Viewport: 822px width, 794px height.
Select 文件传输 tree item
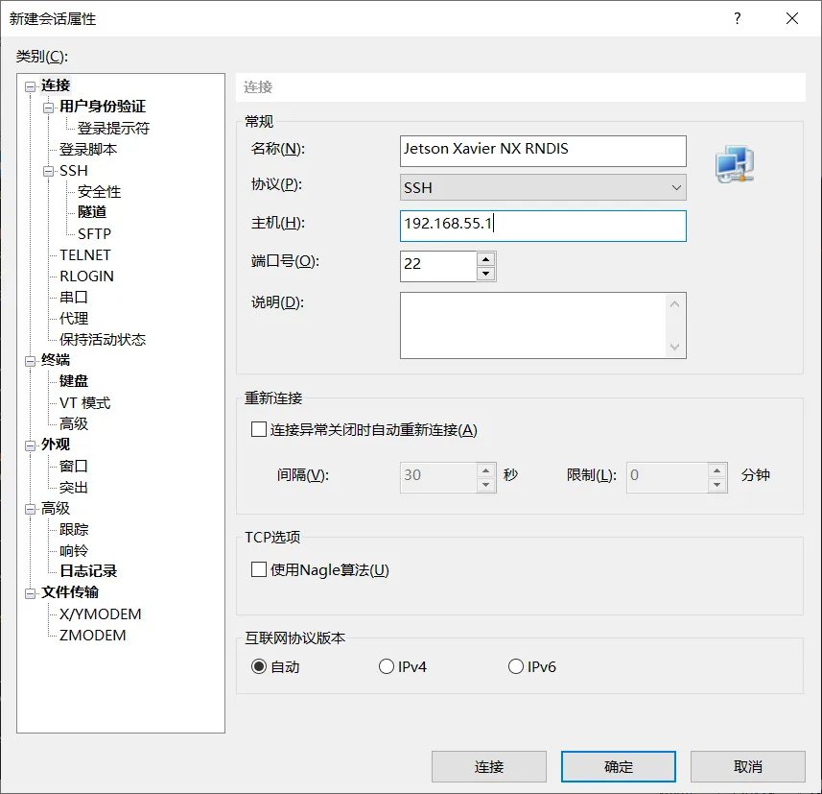coord(70,592)
